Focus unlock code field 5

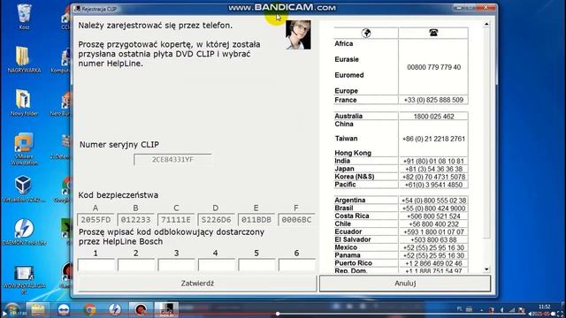[x=256, y=265]
